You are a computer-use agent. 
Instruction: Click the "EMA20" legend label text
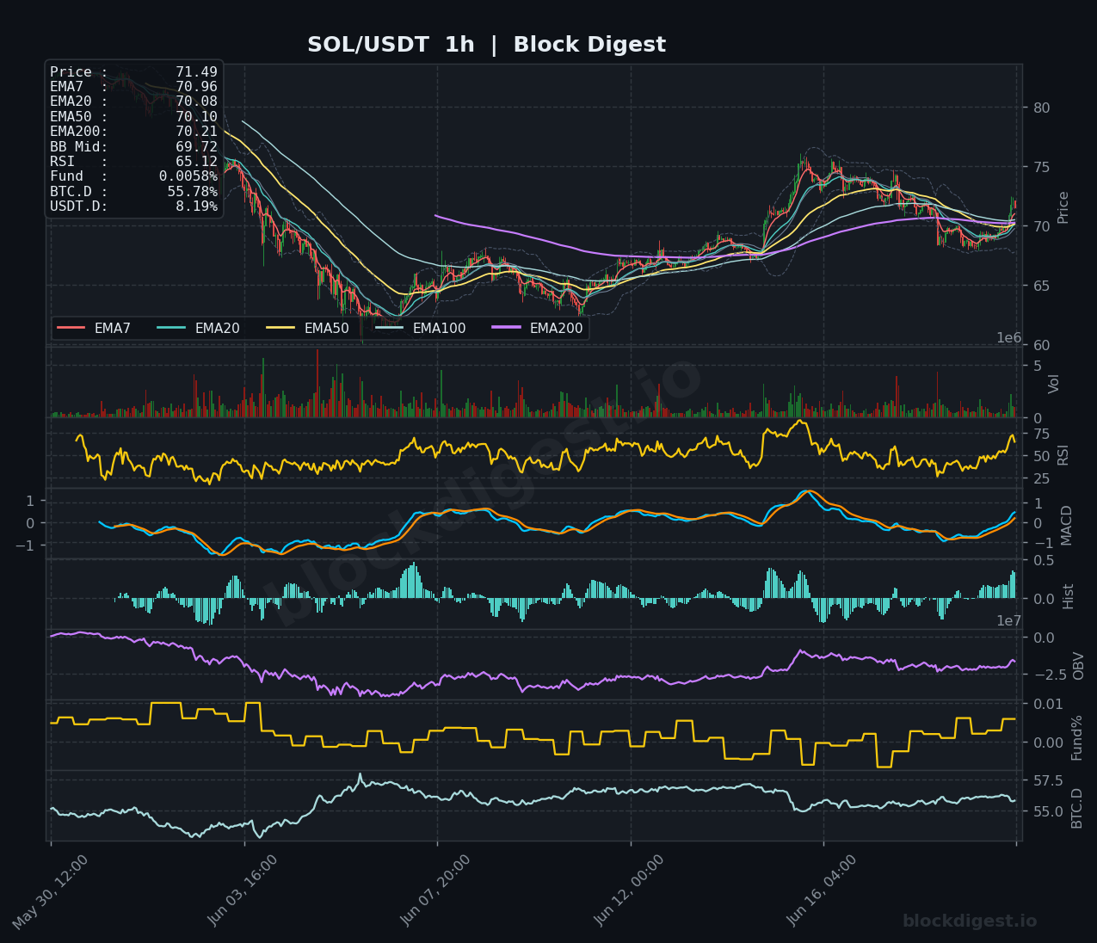click(x=217, y=328)
